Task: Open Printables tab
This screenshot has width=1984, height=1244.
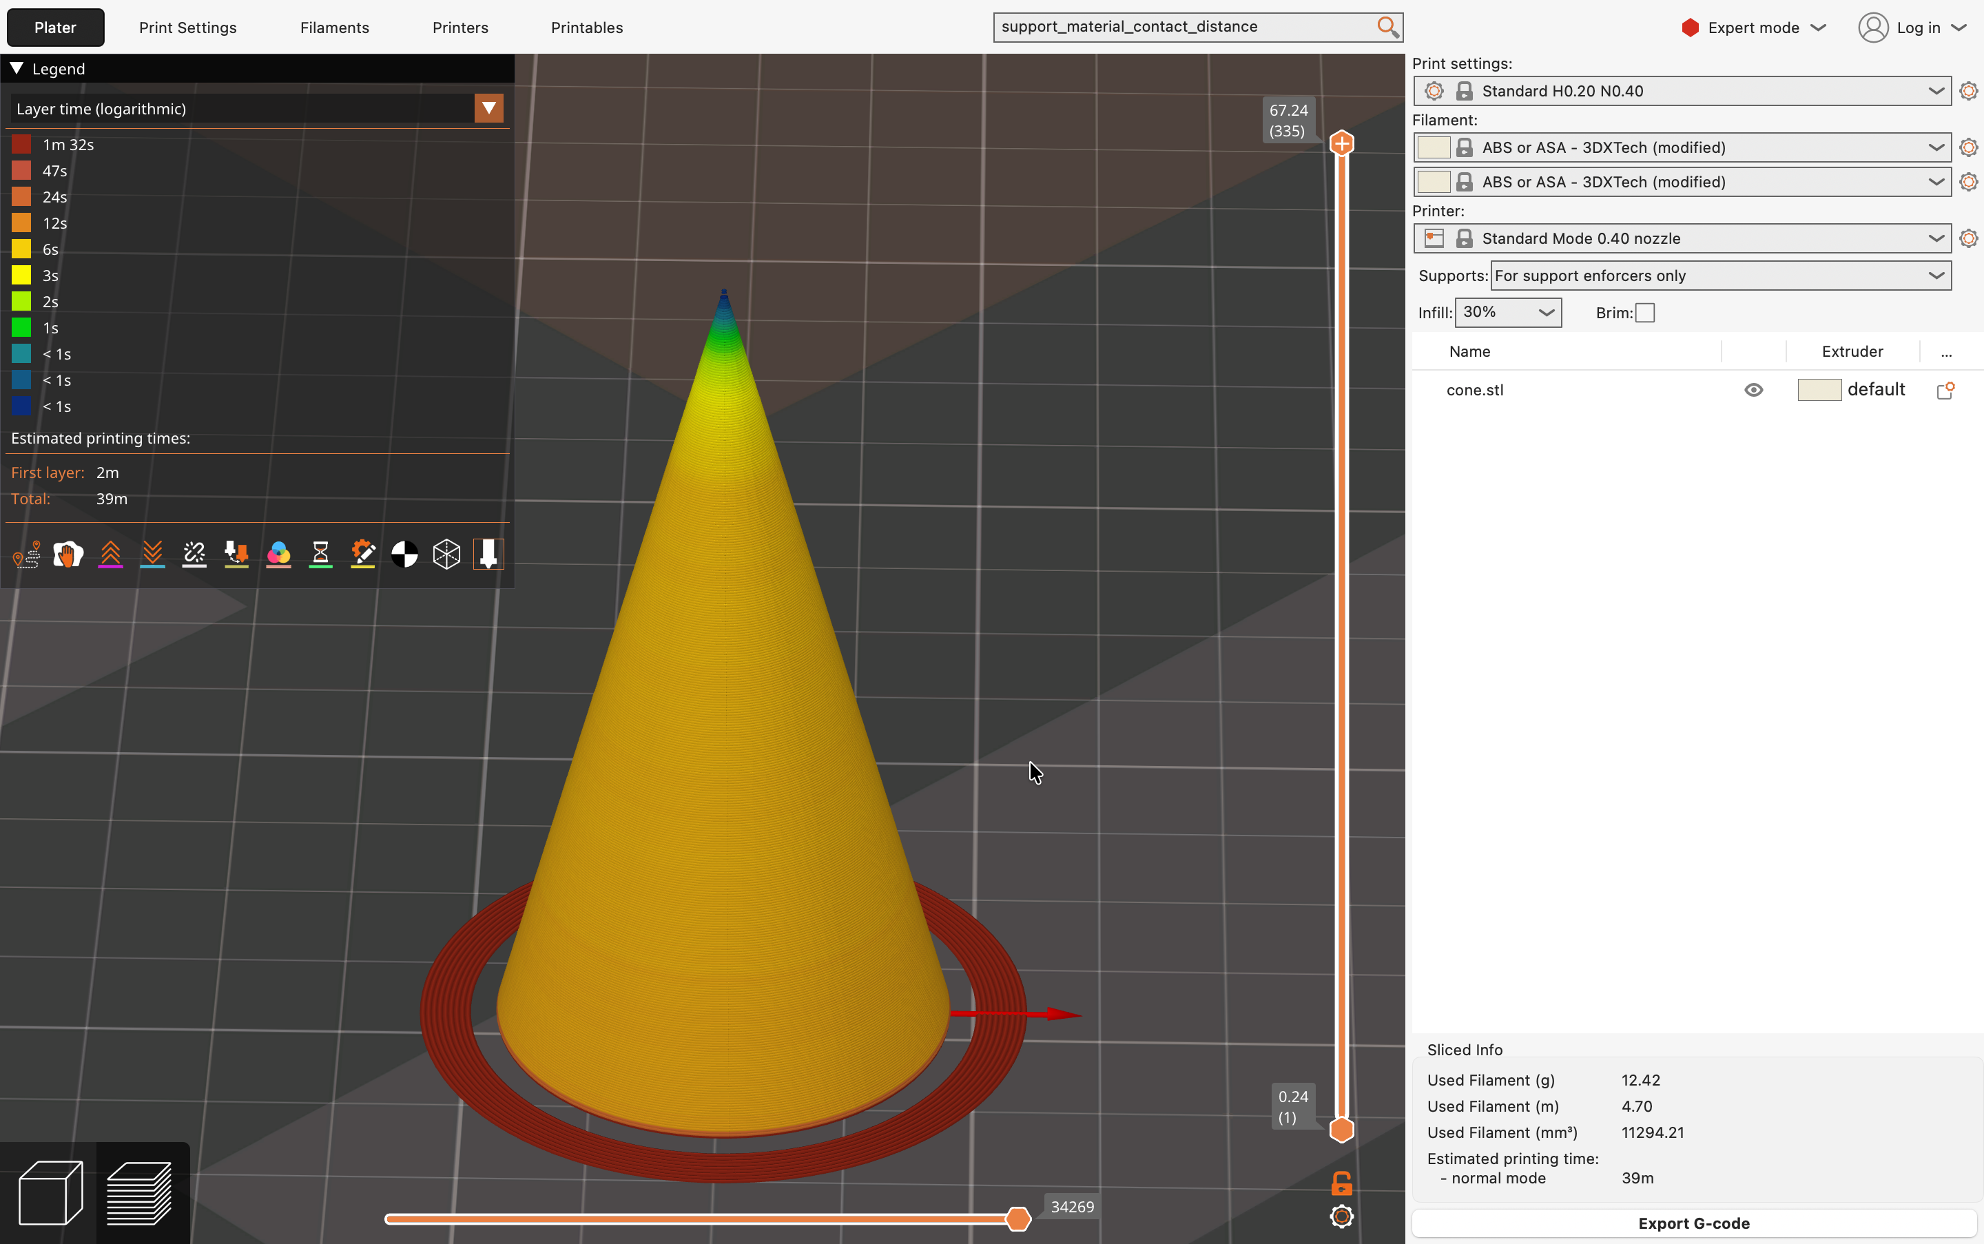Action: (587, 27)
